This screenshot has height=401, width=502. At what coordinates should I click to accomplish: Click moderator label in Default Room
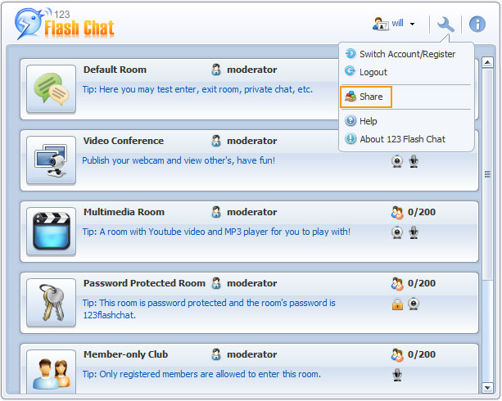pyautogui.click(x=252, y=70)
